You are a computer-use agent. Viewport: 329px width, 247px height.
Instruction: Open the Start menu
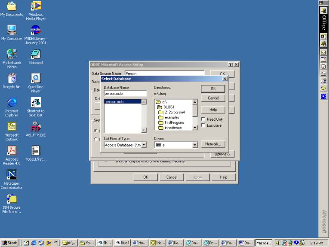[x=9, y=243]
